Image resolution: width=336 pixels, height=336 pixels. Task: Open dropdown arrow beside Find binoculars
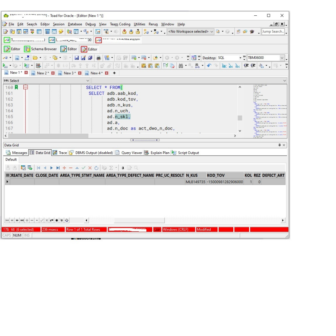point(186,66)
